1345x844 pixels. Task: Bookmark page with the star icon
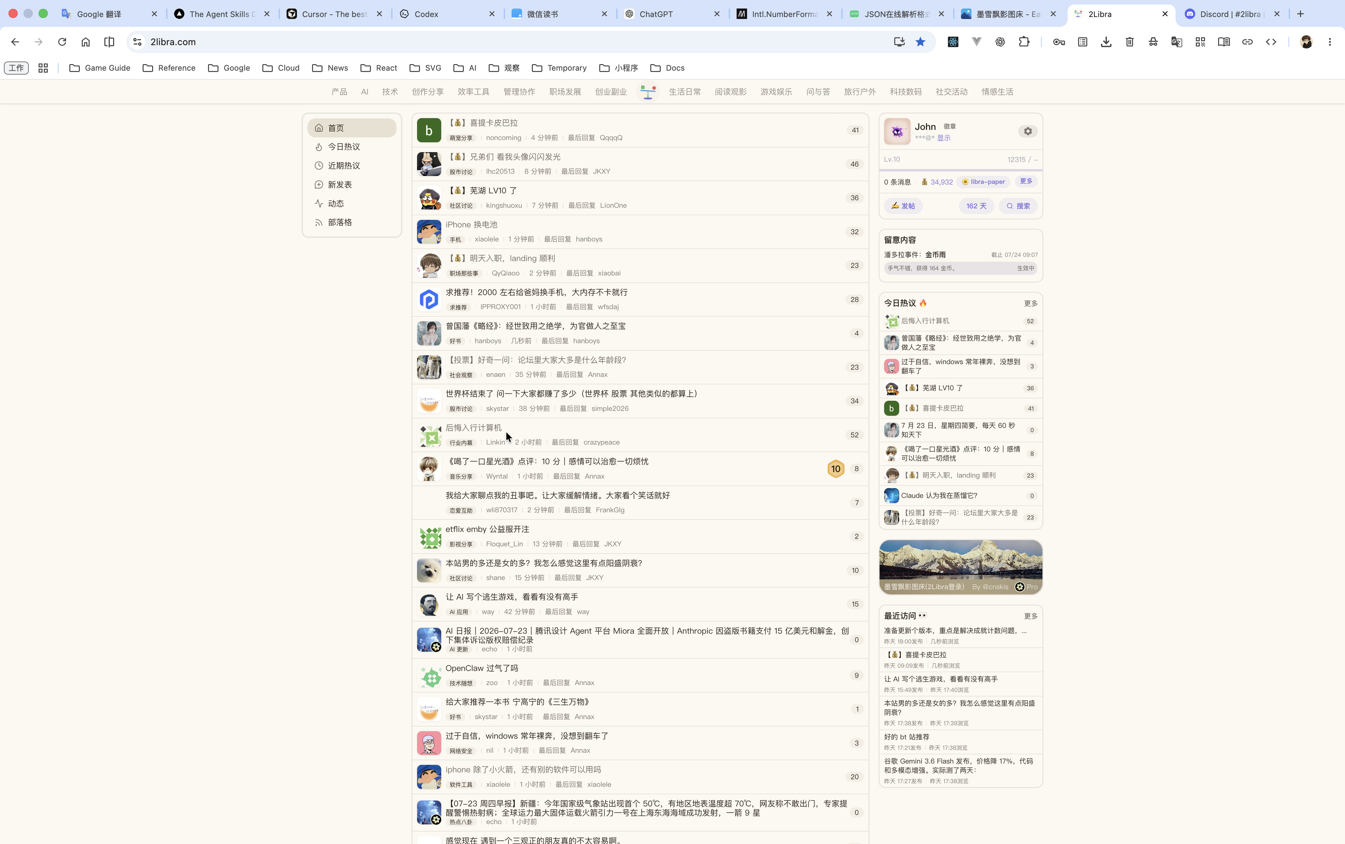coord(920,42)
